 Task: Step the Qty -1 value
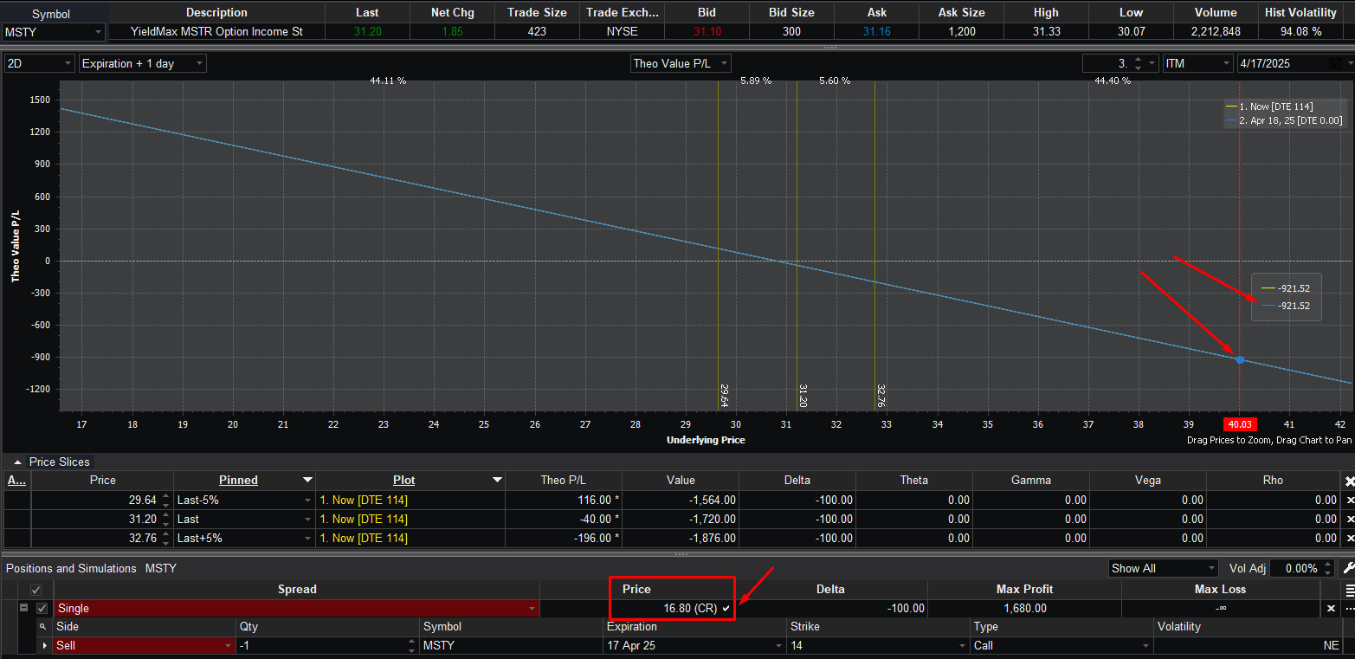click(x=412, y=646)
